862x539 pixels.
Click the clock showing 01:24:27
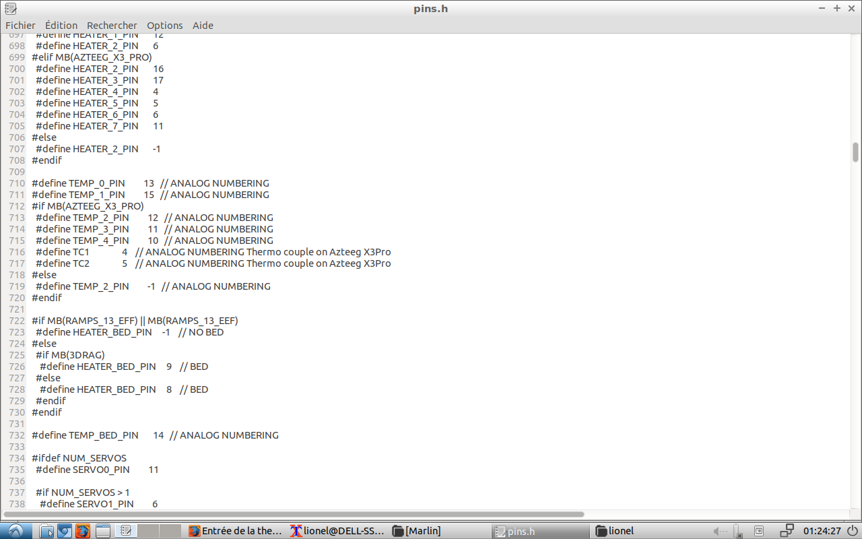click(822, 531)
